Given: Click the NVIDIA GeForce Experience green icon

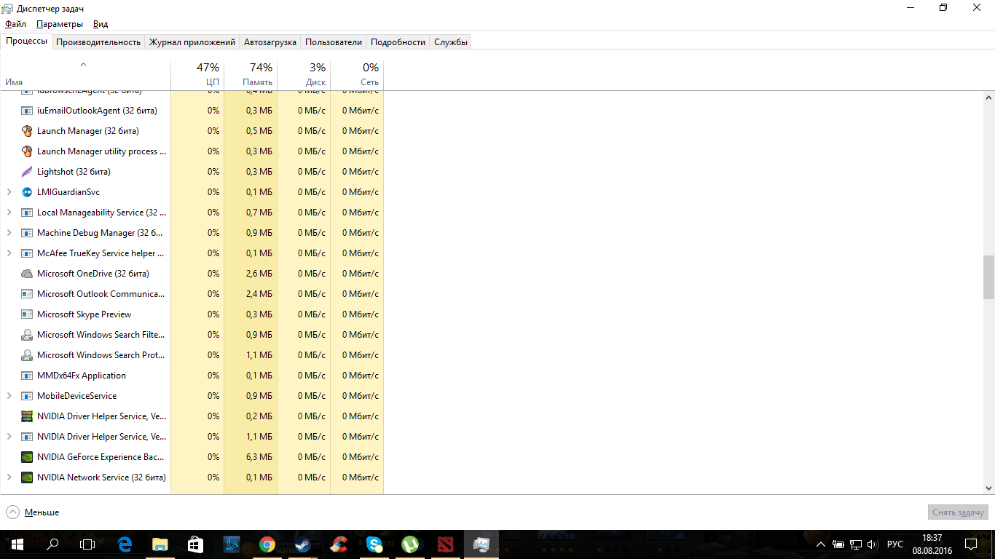Looking at the screenshot, I should pos(27,457).
